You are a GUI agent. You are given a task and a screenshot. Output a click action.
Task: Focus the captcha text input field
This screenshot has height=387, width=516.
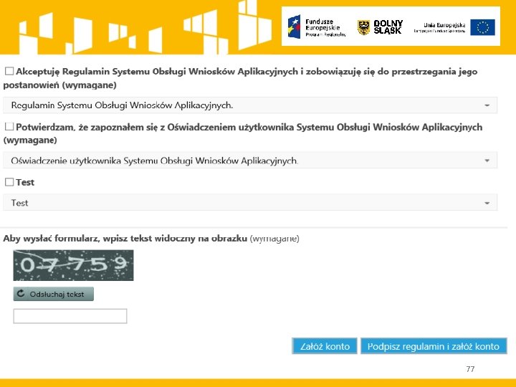point(70,316)
